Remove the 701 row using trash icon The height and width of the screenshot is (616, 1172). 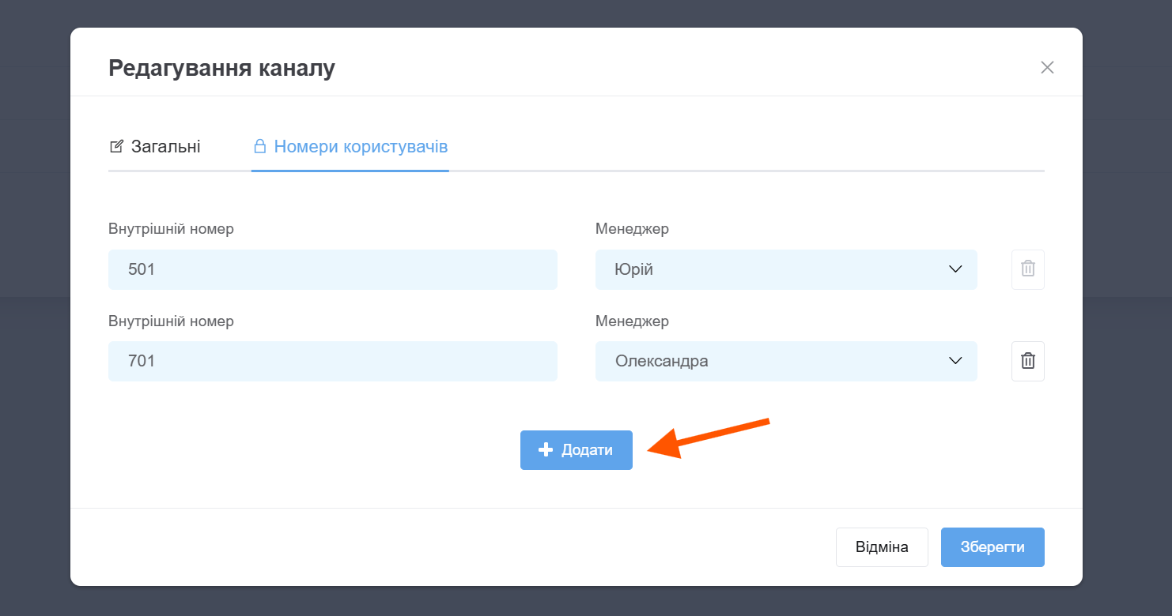pyautogui.click(x=1027, y=361)
